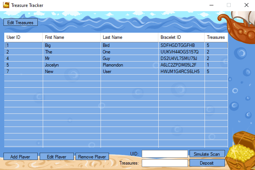Screen dimensions: 255x170
Task: Open Edit Player for selected row
Action: click(x=57, y=157)
